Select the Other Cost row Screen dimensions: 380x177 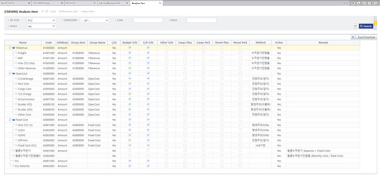click(182, 115)
